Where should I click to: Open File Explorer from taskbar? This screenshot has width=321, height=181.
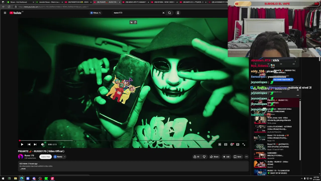15,179
